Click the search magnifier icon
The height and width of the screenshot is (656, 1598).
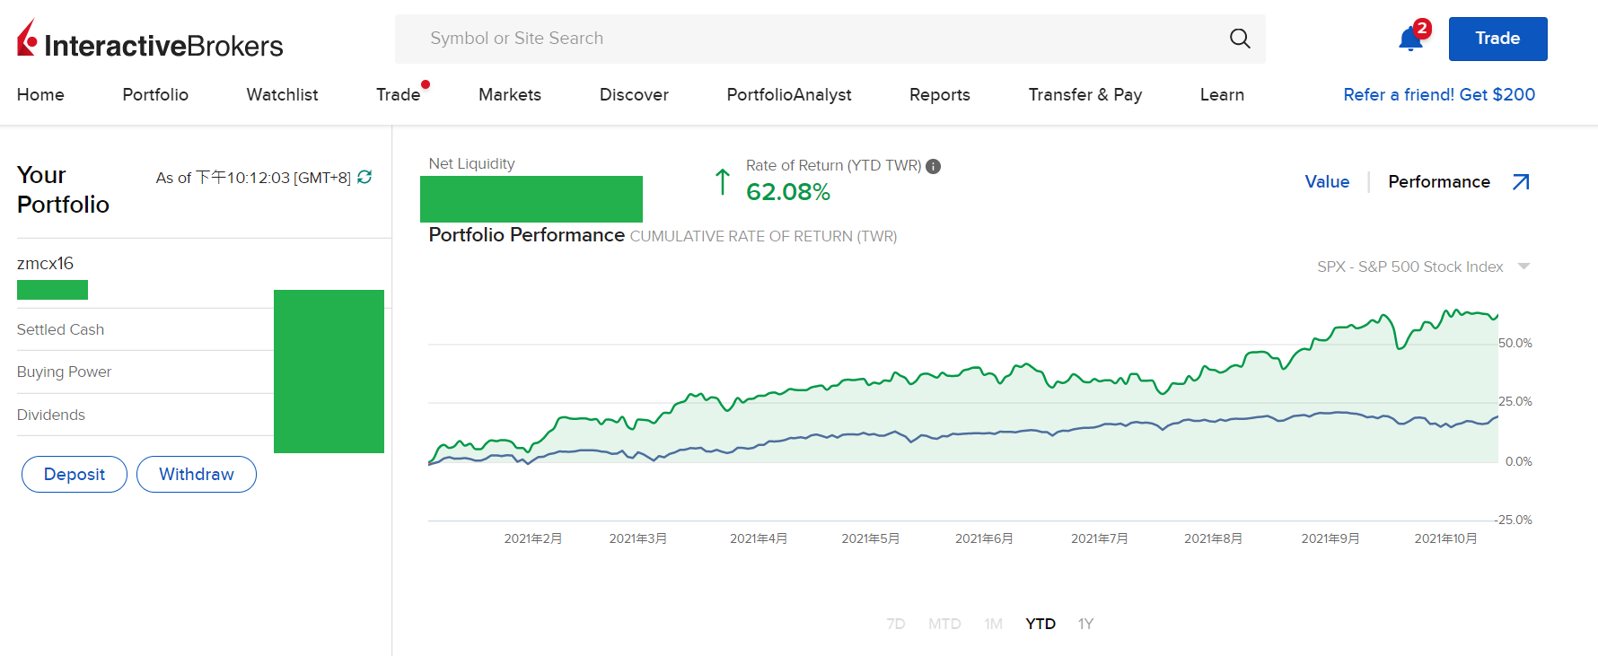coord(1239,39)
